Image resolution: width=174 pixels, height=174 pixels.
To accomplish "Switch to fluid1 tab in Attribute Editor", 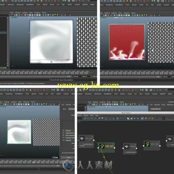I will pyautogui.click(x=64, y=109).
